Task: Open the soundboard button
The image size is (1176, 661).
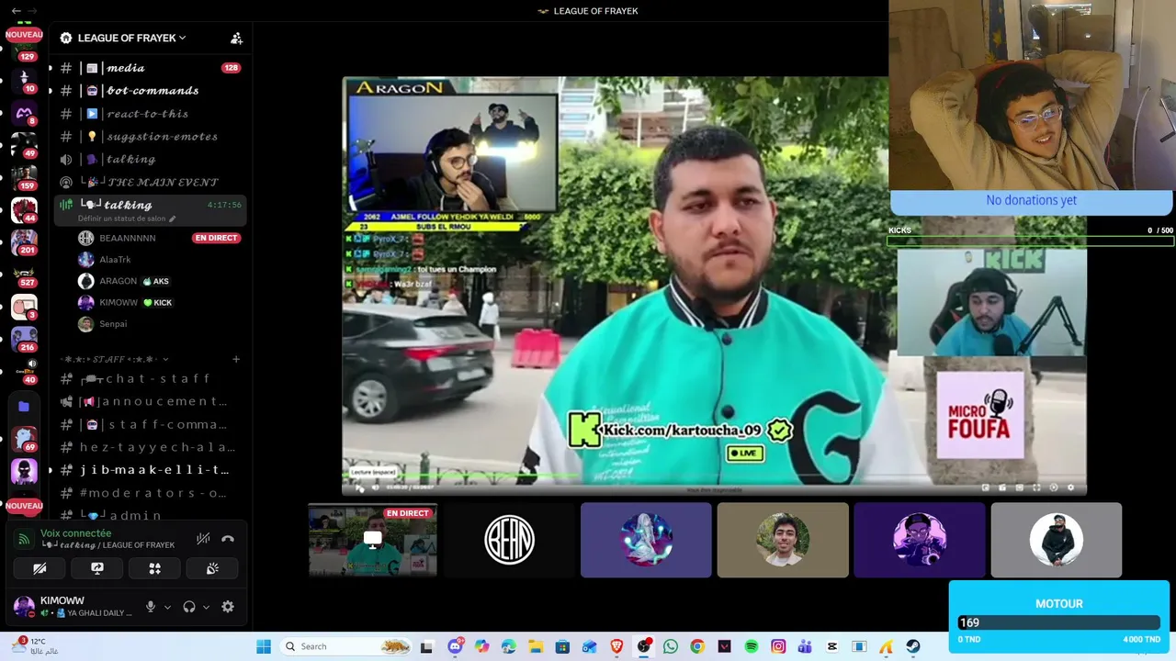Action: (212, 568)
